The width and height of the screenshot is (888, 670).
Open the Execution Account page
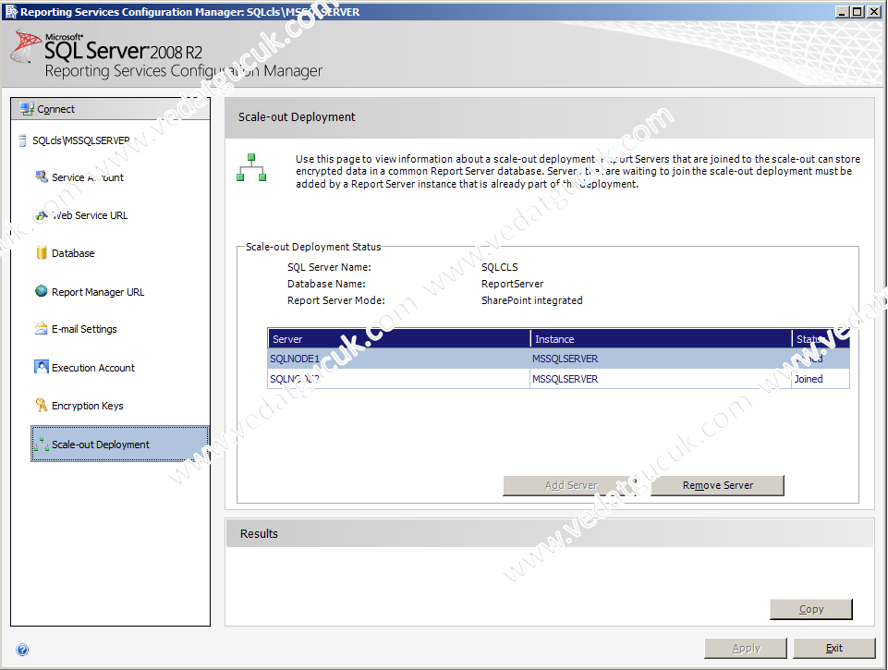tap(93, 368)
